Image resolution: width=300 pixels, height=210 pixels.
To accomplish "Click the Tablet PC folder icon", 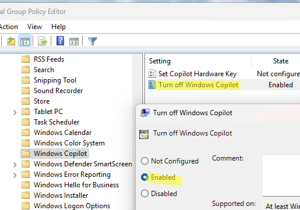I will pyautogui.click(x=26, y=112).
